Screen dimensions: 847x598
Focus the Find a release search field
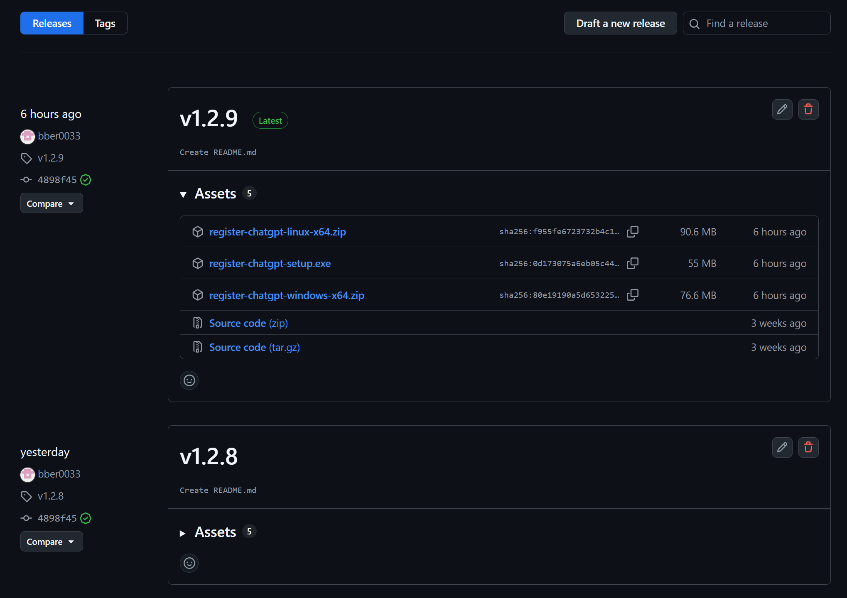click(x=757, y=23)
